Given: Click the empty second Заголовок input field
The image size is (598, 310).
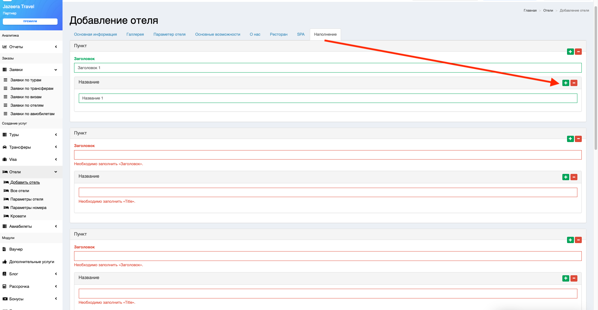Looking at the screenshot, I should [x=328, y=155].
